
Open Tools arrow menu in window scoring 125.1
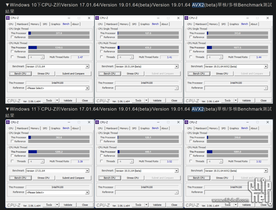coord(146,205)
